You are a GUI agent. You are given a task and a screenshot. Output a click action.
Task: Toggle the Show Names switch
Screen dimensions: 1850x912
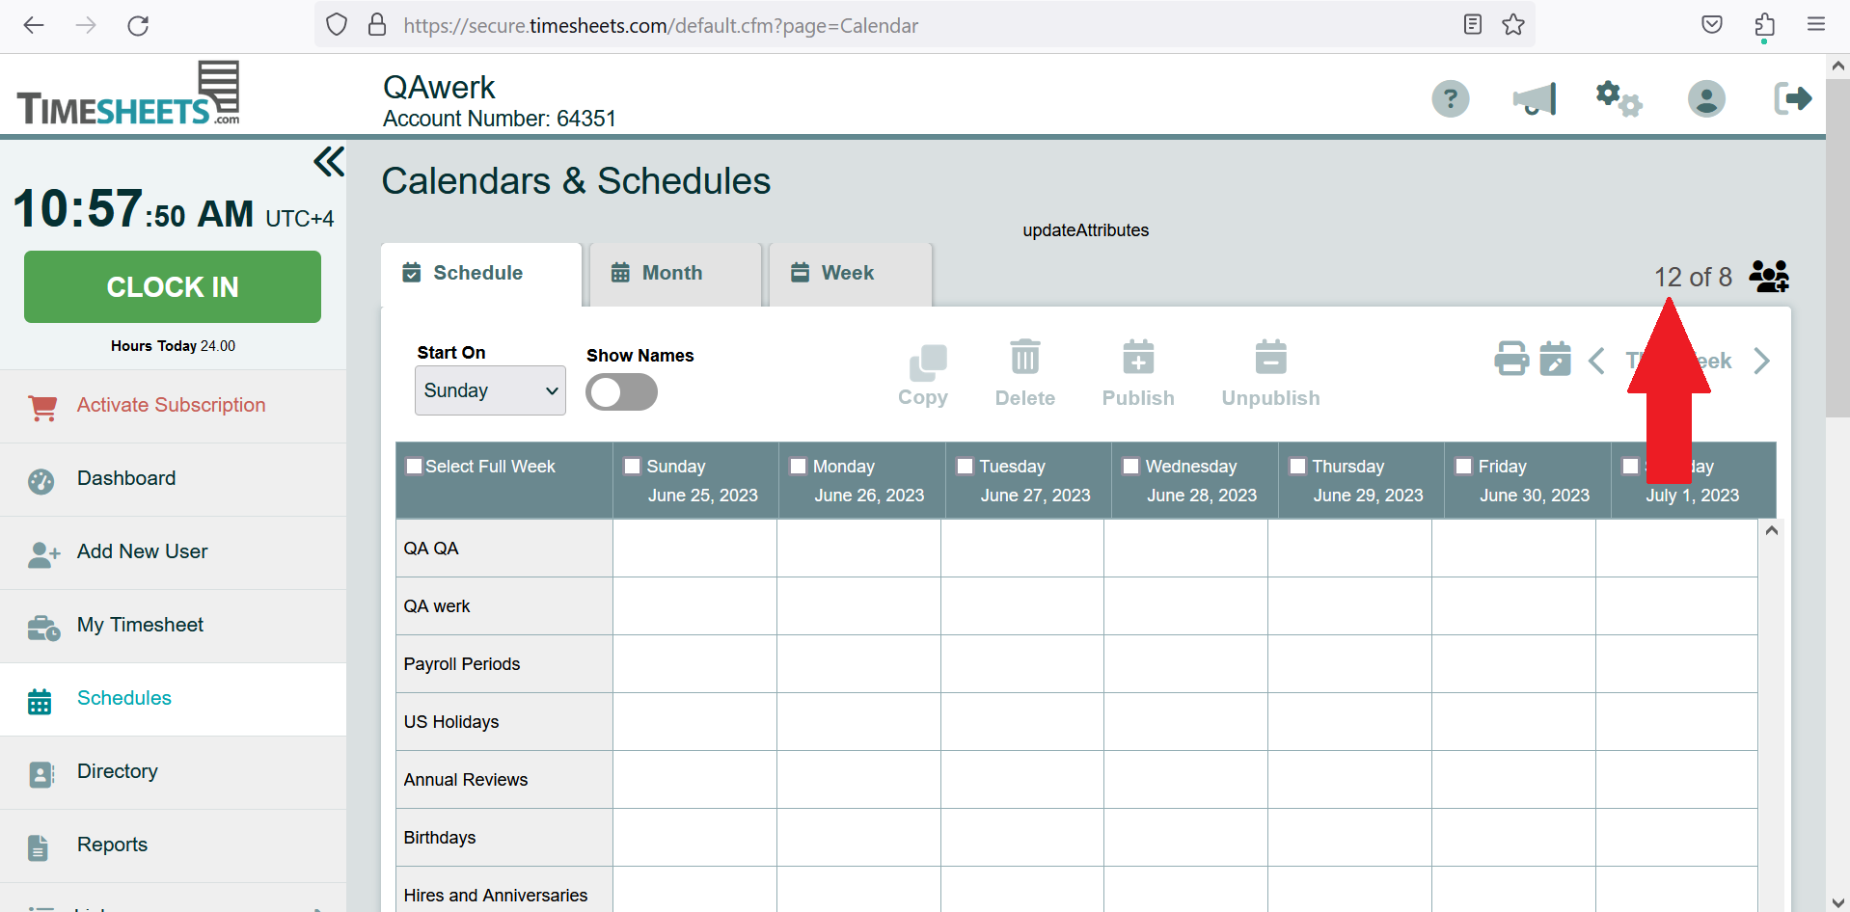point(621,392)
